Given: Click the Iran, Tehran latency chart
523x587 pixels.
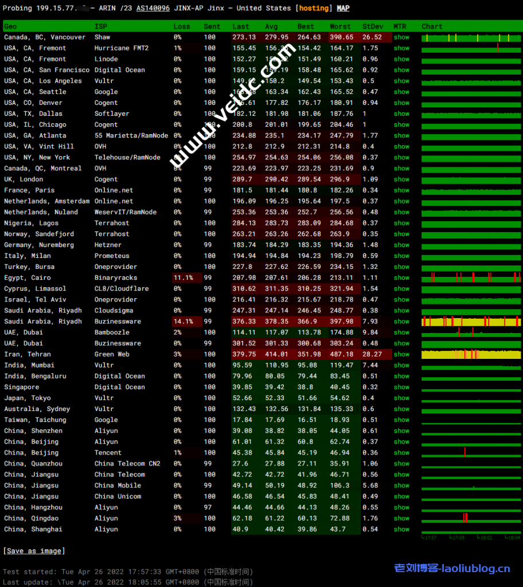Looking at the screenshot, I should (471, 354).
